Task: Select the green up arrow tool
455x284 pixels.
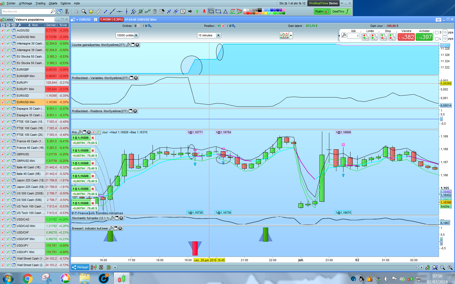Action: (x=197, y=11)
